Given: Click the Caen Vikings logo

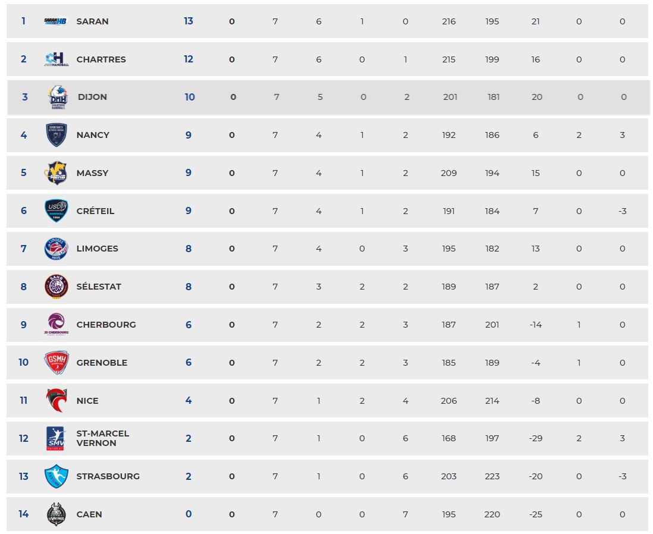Looking at the screenshot, I should pyautogui.click(x=56, y=514).
